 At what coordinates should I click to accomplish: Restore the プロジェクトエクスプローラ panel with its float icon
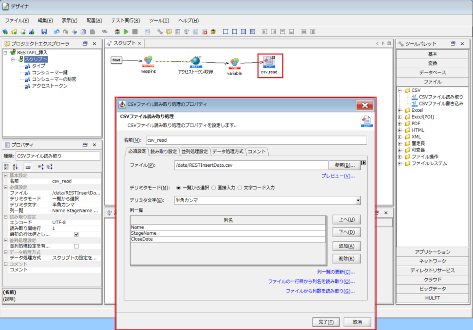tap(85, 44)
